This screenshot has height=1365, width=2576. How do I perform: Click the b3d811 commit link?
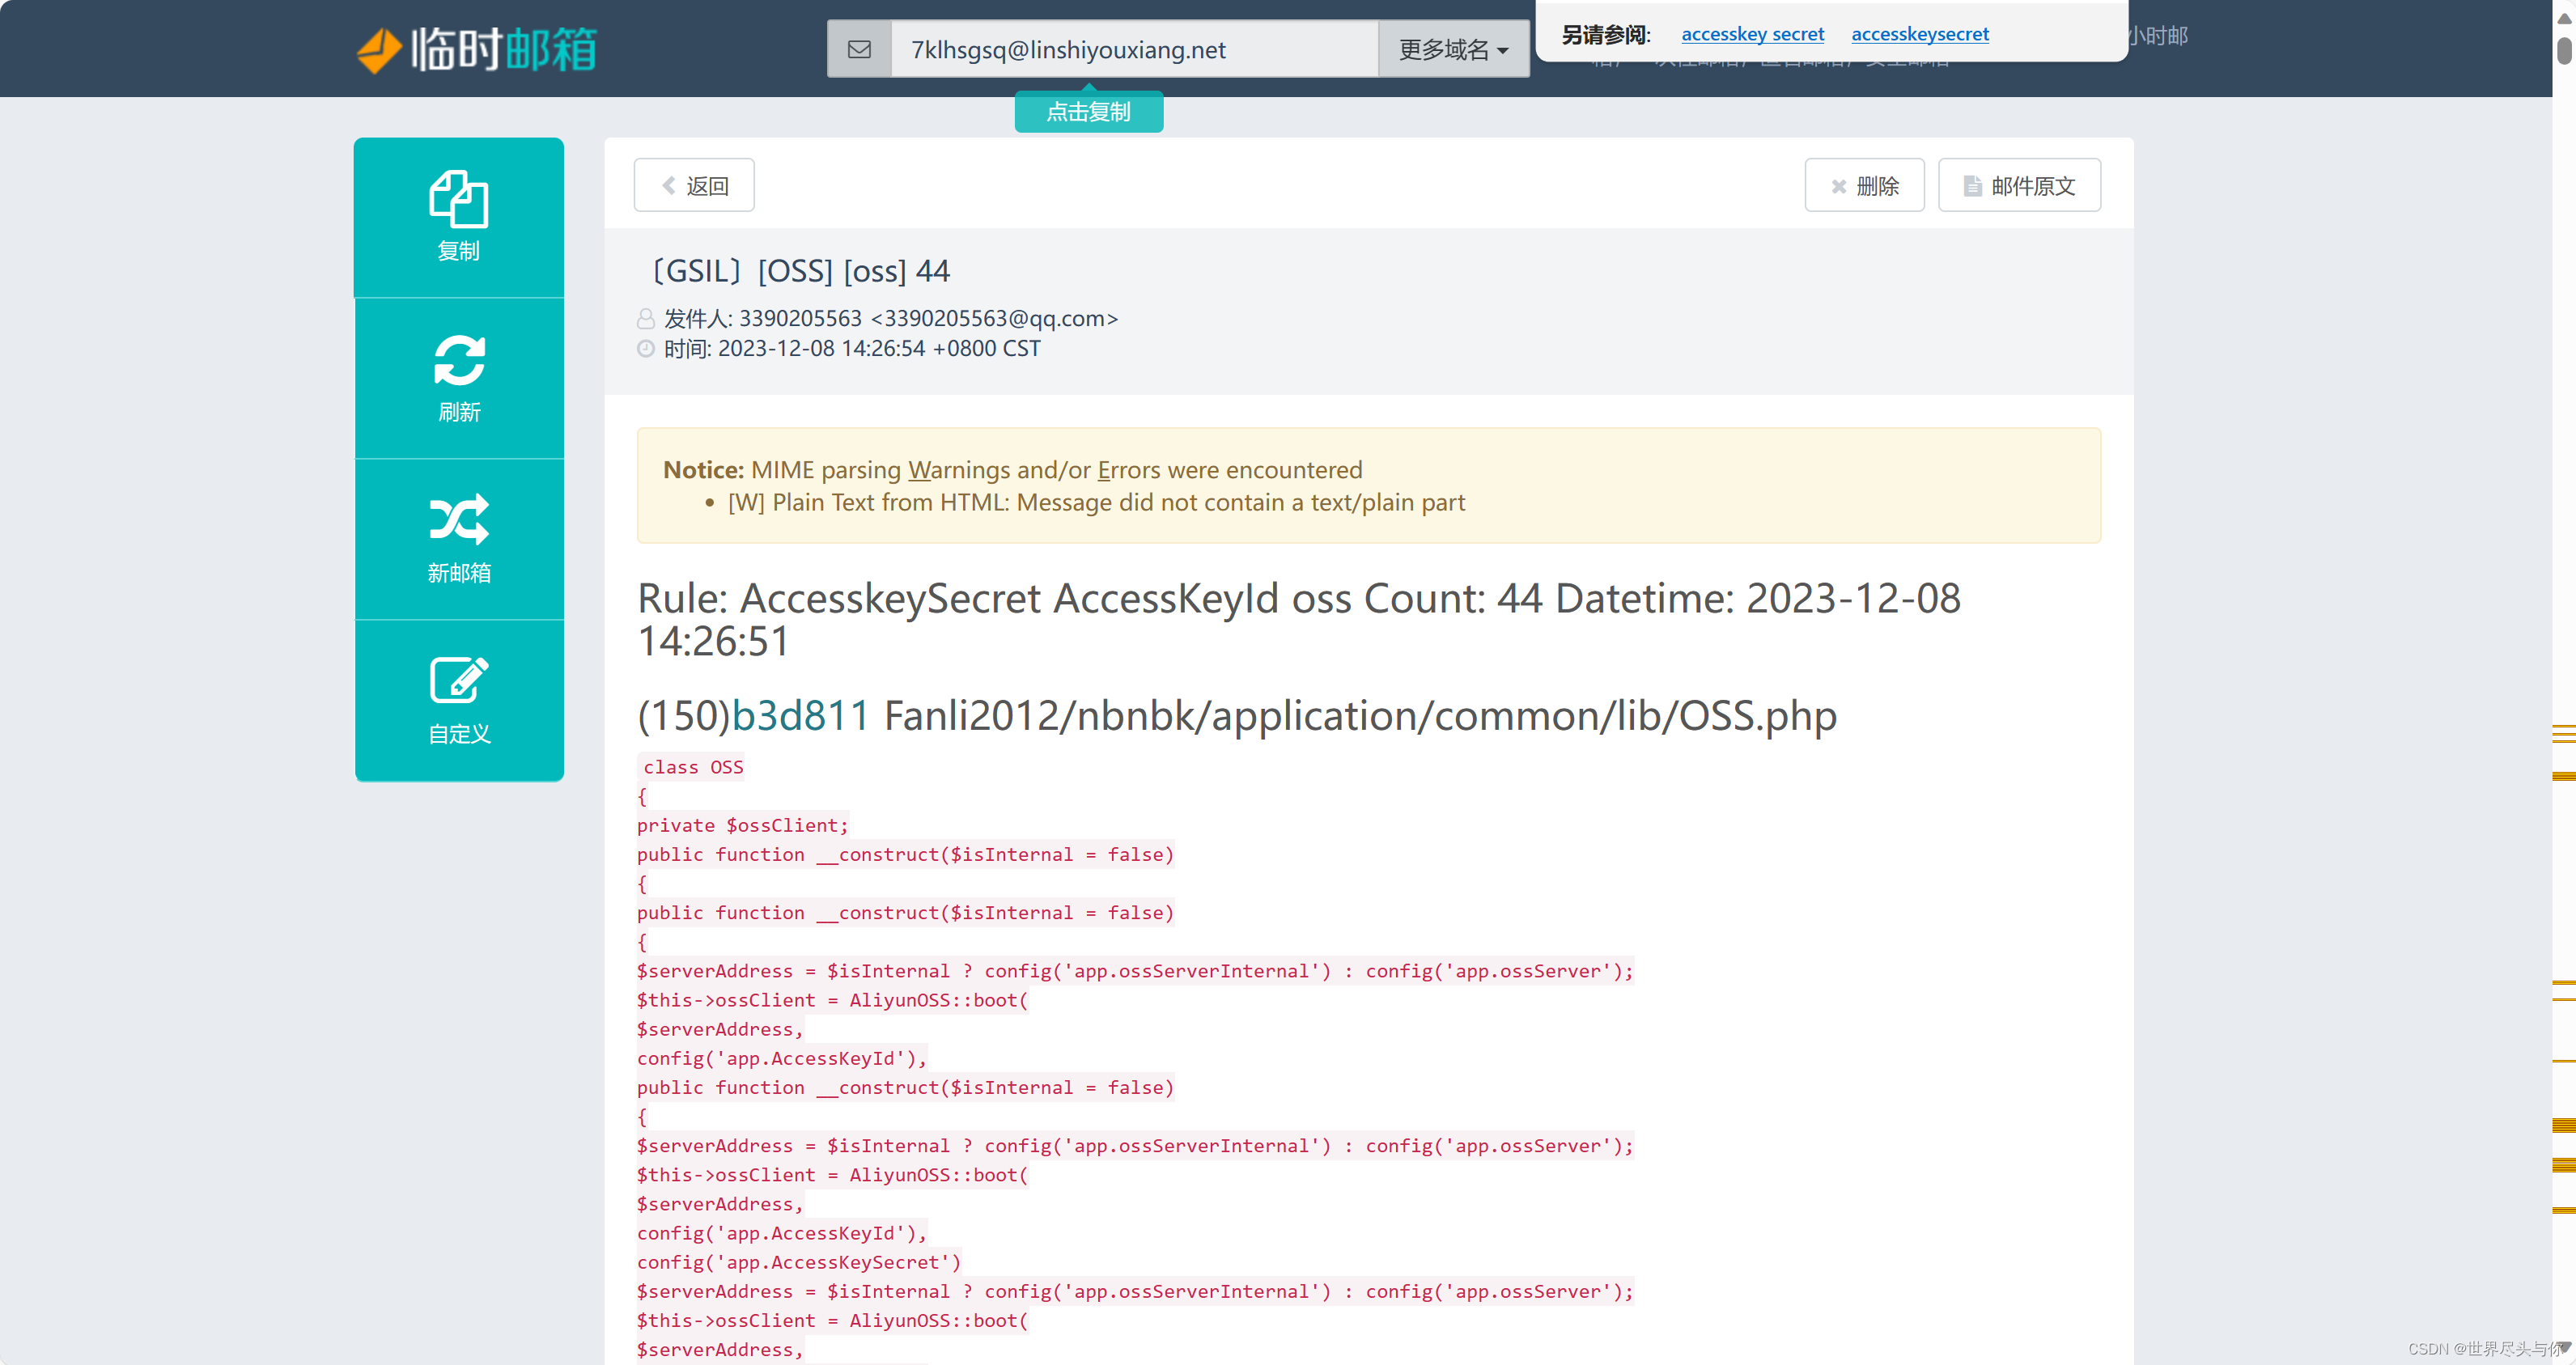[799, 714]
